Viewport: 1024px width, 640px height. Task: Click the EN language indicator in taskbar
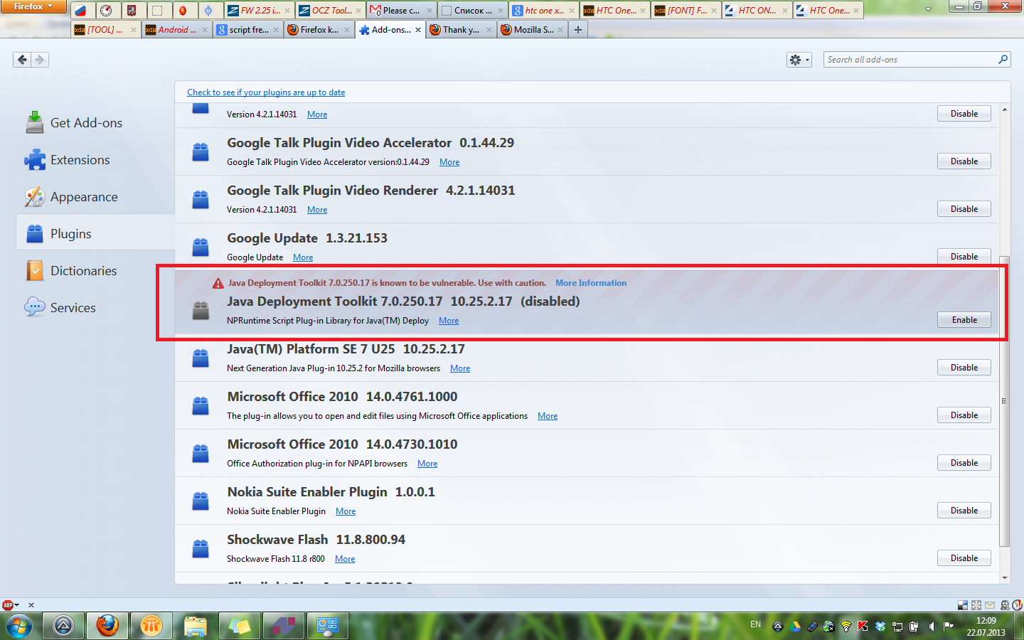pos(755,624)
